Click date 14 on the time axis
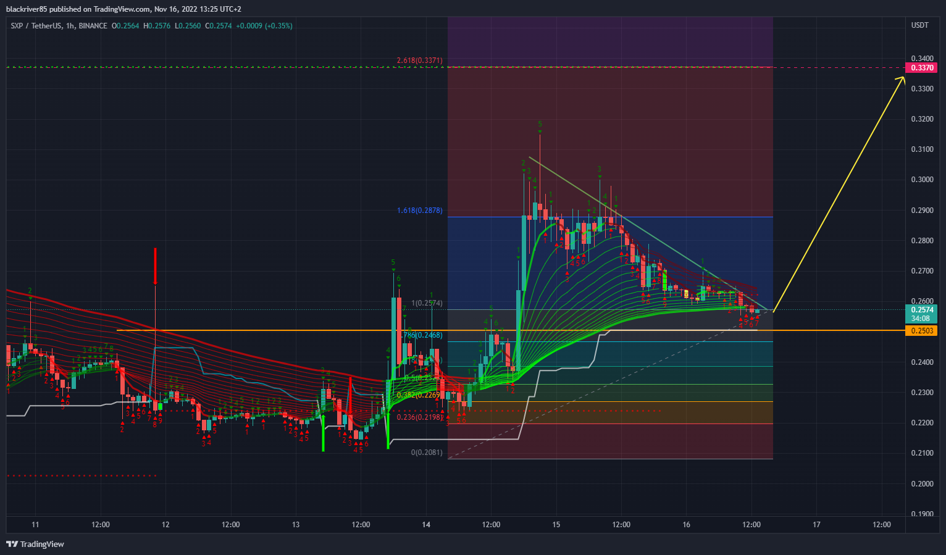 [426, 525]
